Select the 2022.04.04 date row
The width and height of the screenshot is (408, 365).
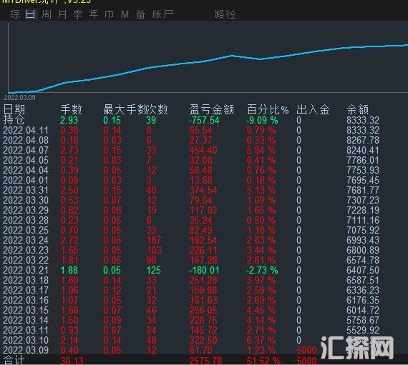pyautogui.click(x=26, y=170)
